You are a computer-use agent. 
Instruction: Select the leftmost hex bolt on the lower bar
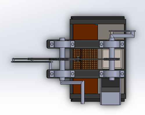(x=52, y=74)
